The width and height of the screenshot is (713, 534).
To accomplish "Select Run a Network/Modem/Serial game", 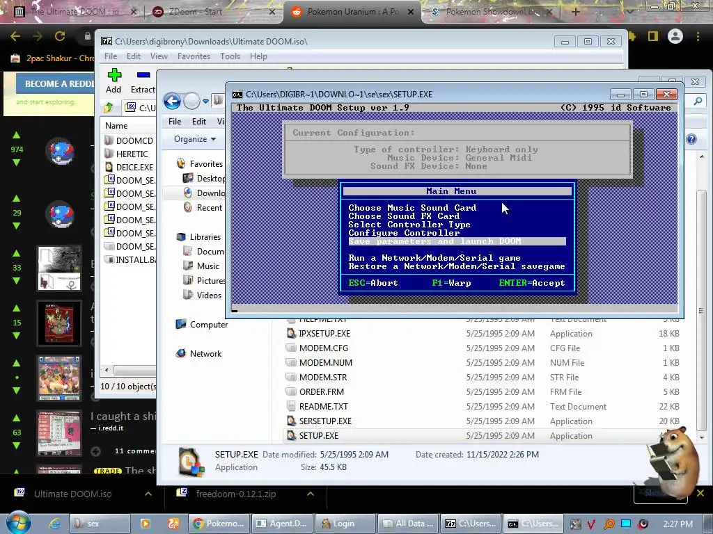I will (434, 258).
